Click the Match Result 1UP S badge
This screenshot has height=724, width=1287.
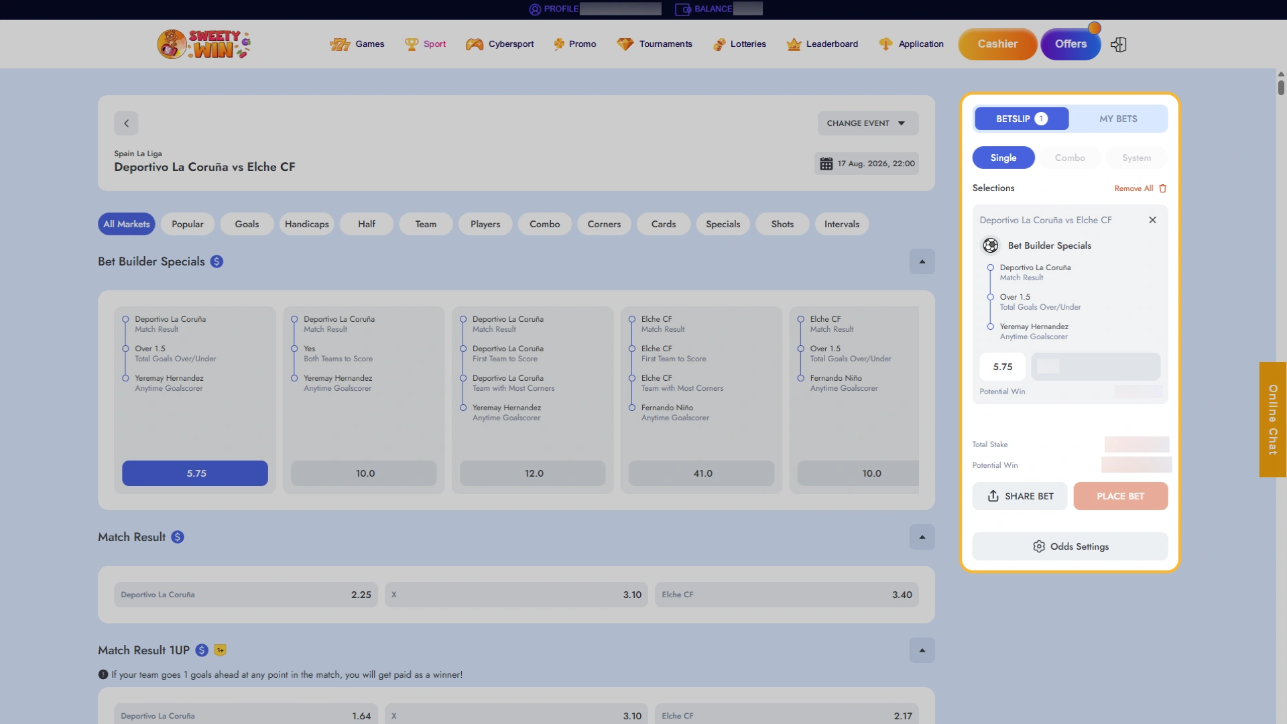202,650
